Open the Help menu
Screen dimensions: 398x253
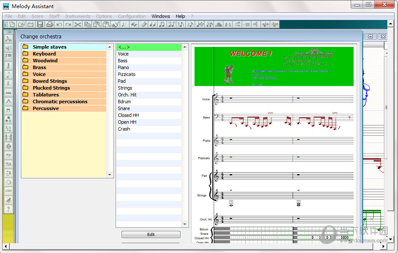pos(180,16)
